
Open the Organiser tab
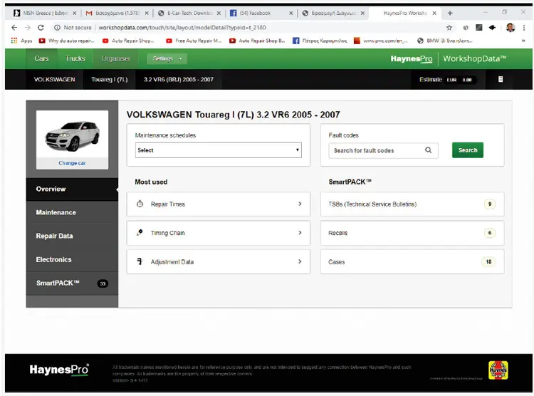(116, 58)
